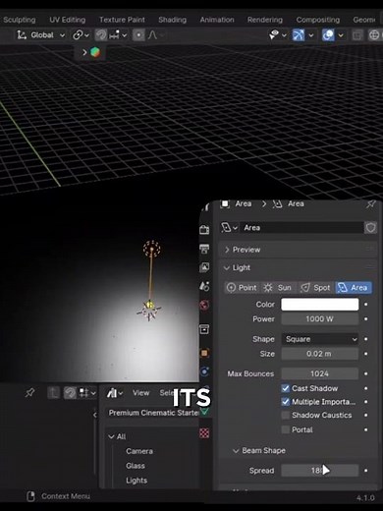Click the Size 0.02 m field
This screenshot has width=383, height=511.
click(320, 354)
